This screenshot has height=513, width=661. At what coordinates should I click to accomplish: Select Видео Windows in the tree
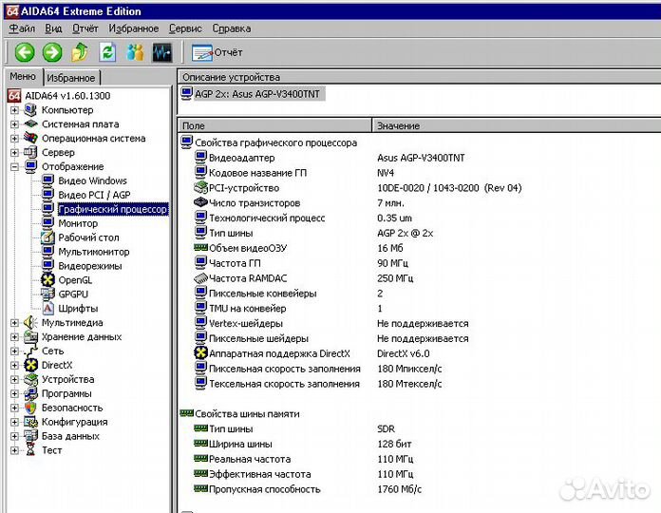[92, 180]
